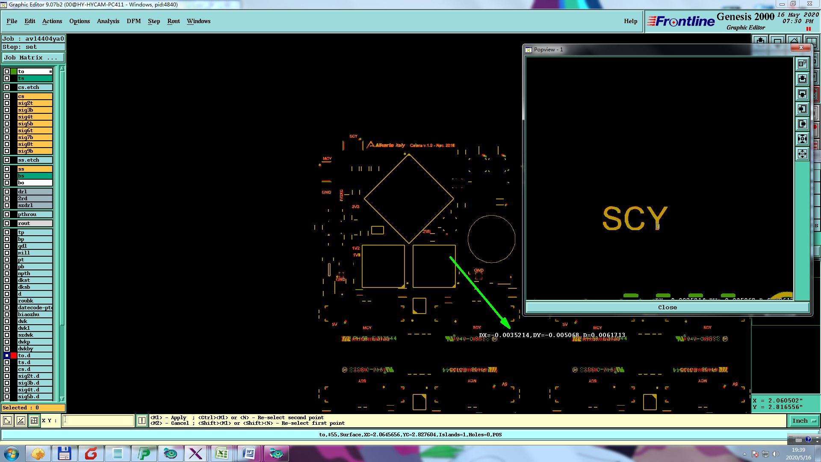Click the pan-right icon in Popview toolbar
The height and width of the screenshot is (462, 821).
click(x=802, y=124)
